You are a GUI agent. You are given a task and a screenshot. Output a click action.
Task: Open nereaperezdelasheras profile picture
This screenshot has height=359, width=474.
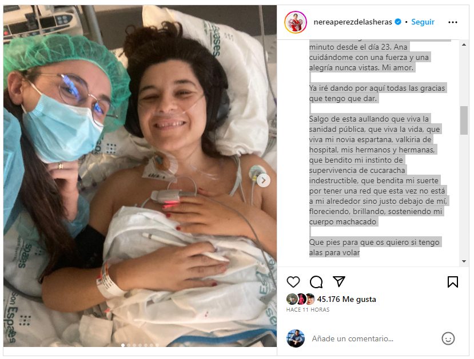296,22
